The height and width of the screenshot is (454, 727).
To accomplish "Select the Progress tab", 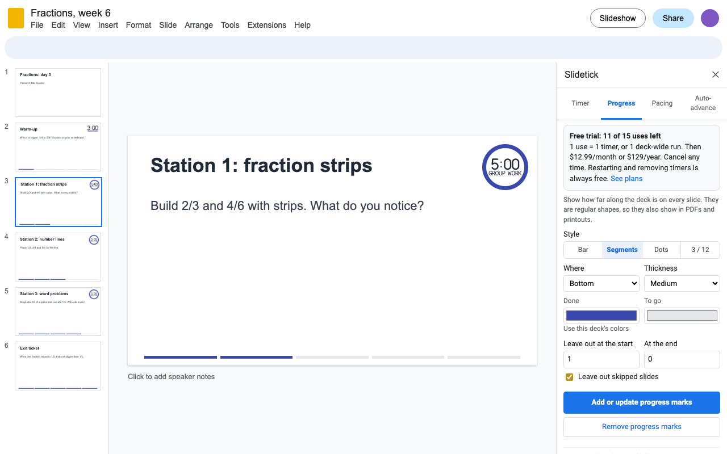I will coord(621,103).
